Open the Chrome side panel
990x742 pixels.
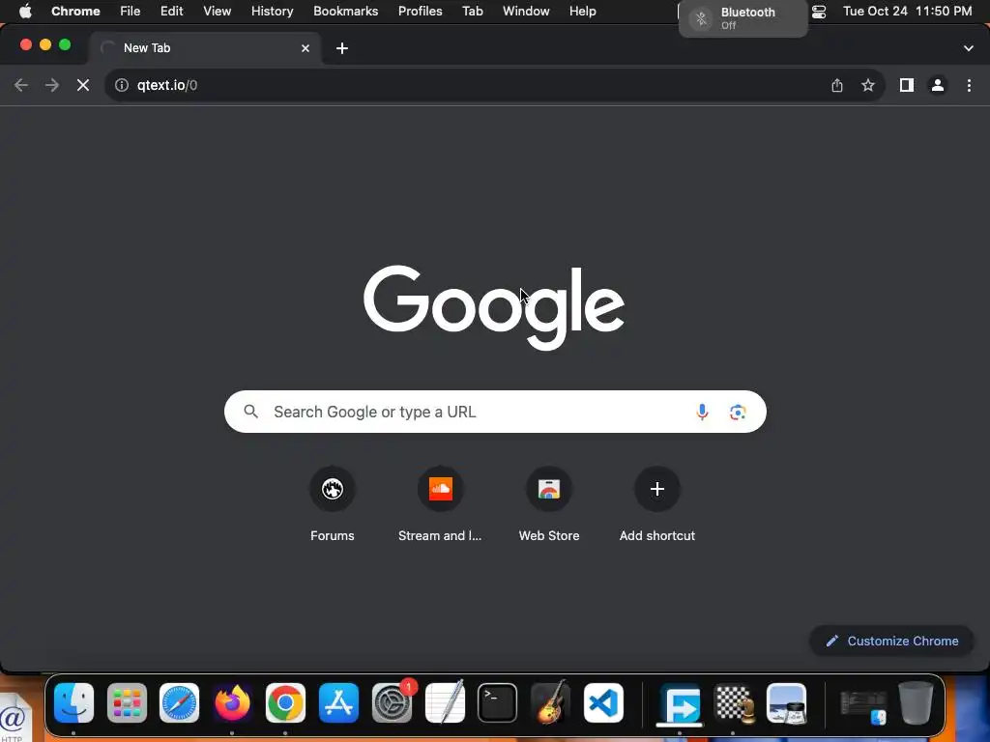907,85
